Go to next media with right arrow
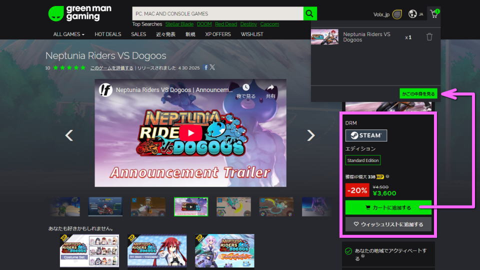 point(310,135)
